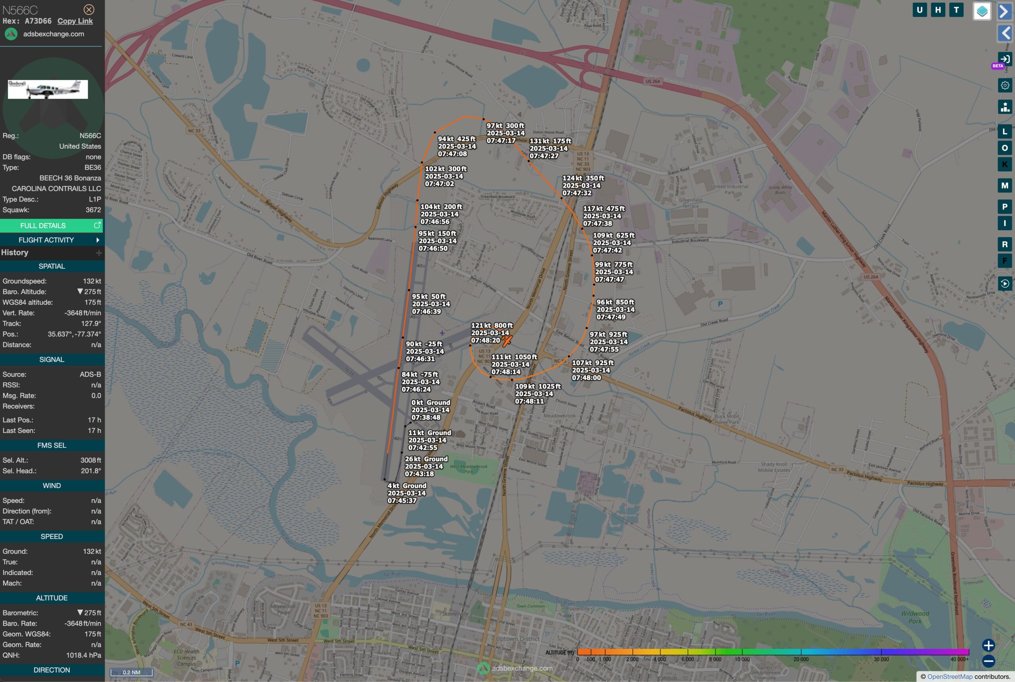Click the Hex code A73D66
This screenshot has height=682, width=1015.
point(38,21)
